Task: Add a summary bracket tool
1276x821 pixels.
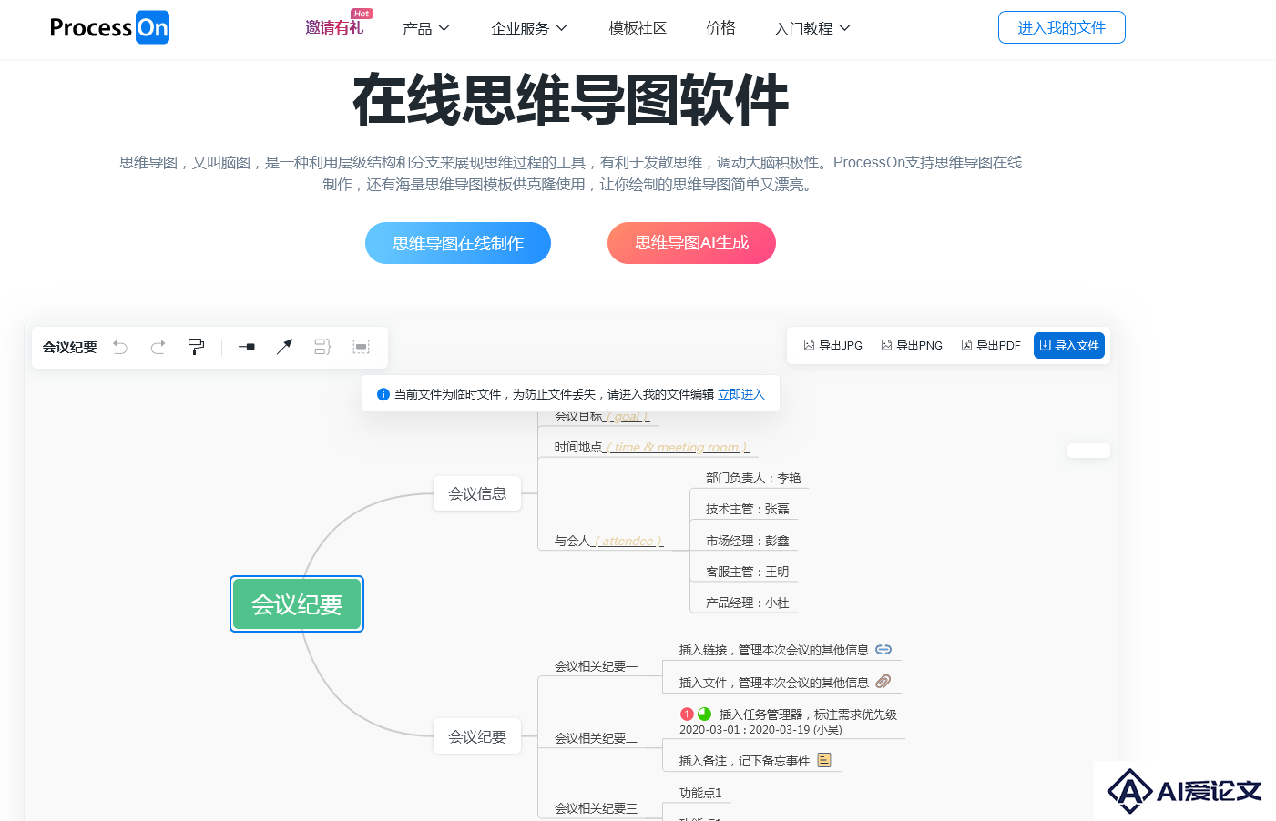Action: (322, 347)
